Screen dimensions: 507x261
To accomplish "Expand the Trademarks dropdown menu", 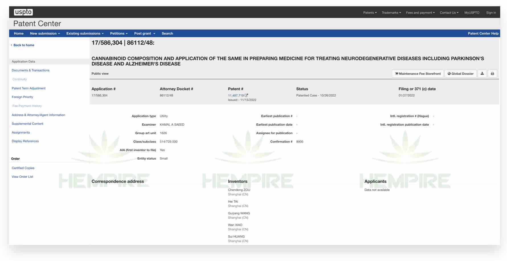I will pos(391,13).
